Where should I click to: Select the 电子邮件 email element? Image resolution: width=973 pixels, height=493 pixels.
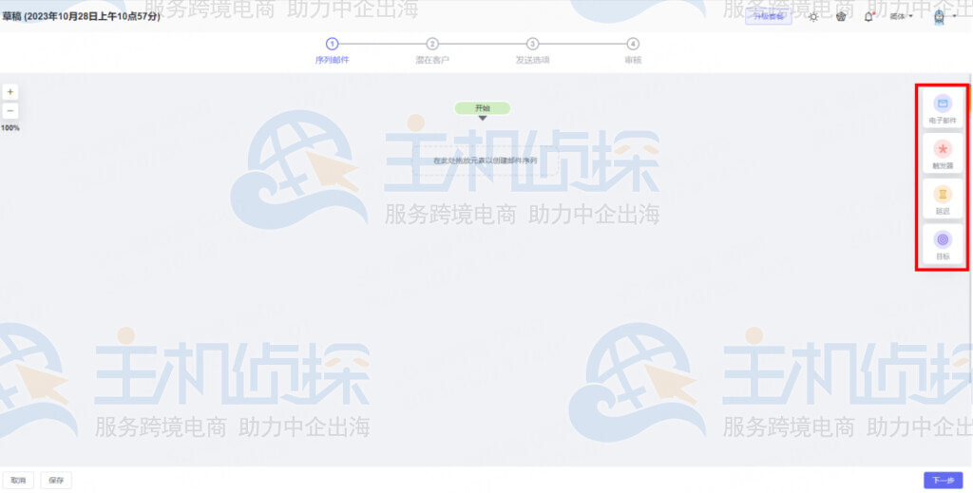point(943,108)
